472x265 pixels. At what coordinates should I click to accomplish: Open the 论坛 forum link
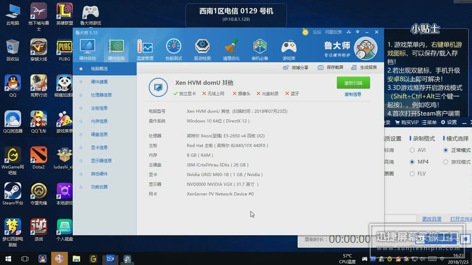click(x=317, y=32)
